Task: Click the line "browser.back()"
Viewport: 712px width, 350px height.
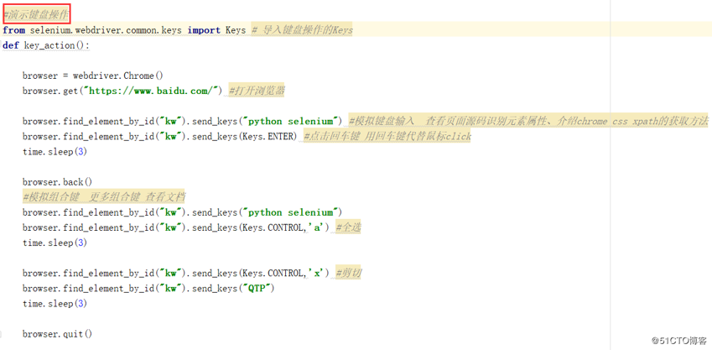Action: [x=57, y=182]
